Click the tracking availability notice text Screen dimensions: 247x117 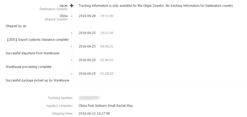click(156, 6)
